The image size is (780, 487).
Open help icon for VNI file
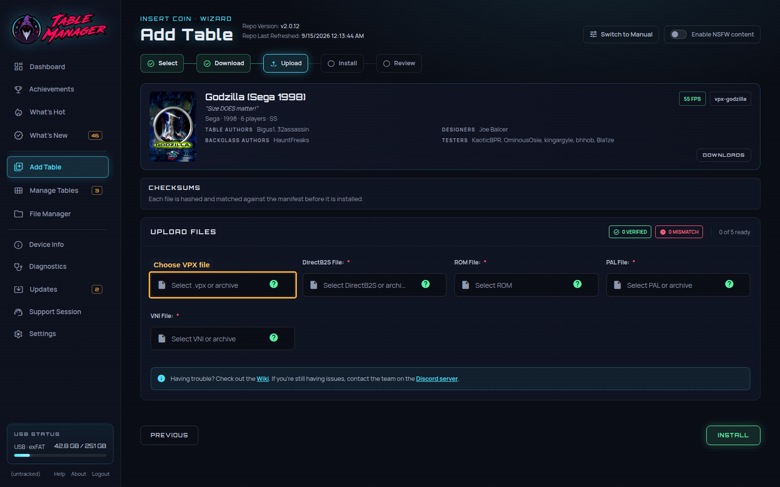coord(274,337)
